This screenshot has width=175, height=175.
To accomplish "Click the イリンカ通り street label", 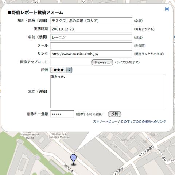I will click(147, 151).
